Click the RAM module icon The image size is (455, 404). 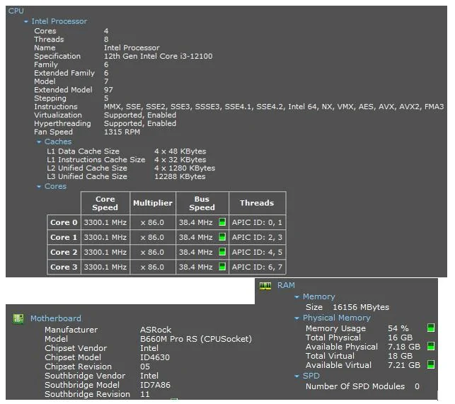pos(265,286)
